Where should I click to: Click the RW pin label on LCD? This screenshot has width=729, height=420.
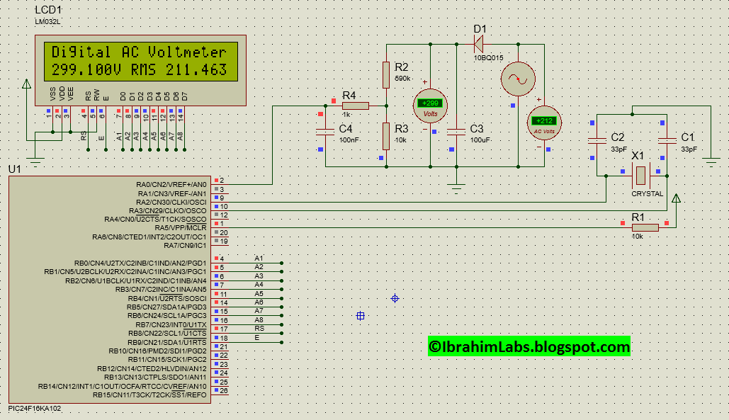pos(96,95)
